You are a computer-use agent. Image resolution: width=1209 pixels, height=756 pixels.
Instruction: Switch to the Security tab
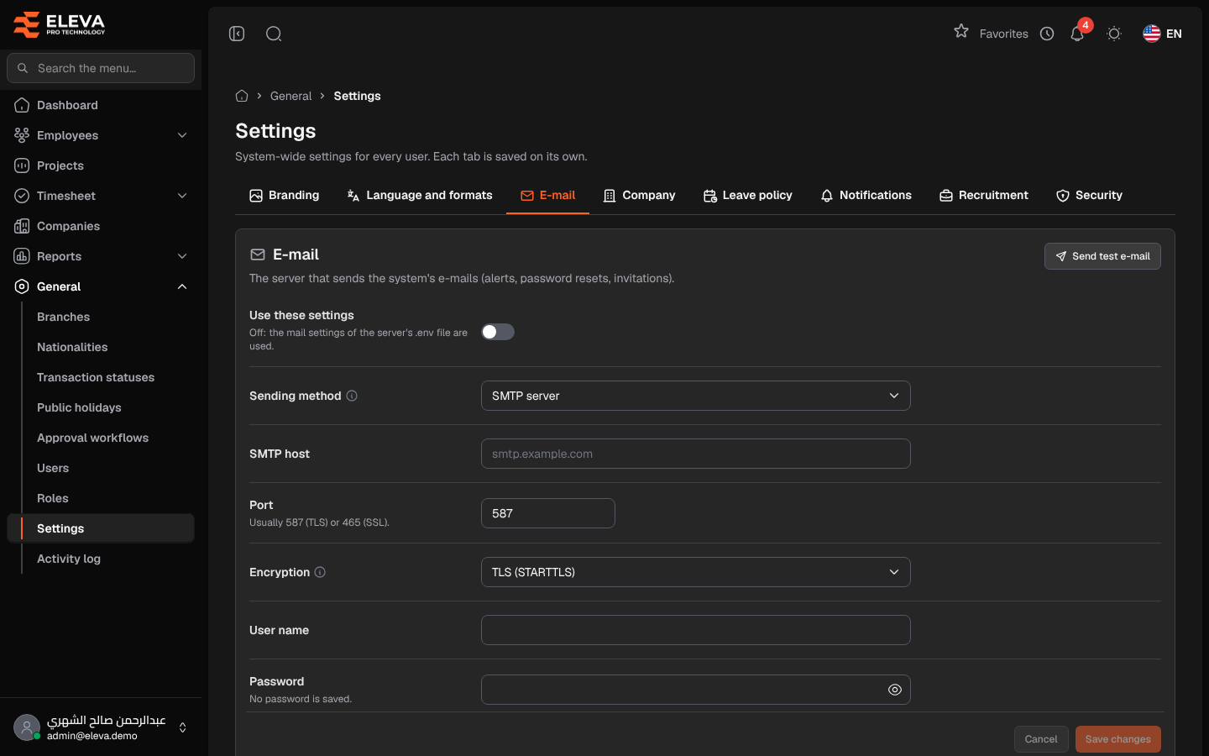coord(1089,195)
